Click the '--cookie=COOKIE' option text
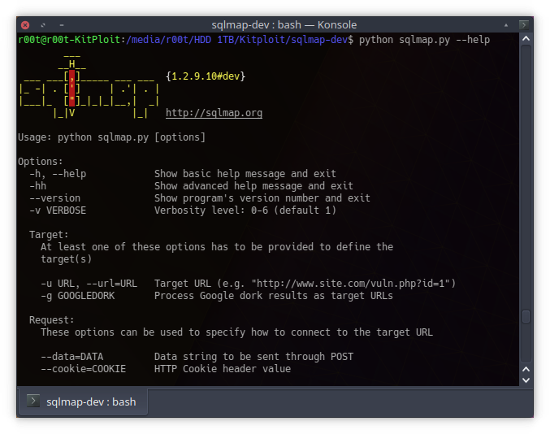This screenshot has height=434, width=550. click(84, 369)
